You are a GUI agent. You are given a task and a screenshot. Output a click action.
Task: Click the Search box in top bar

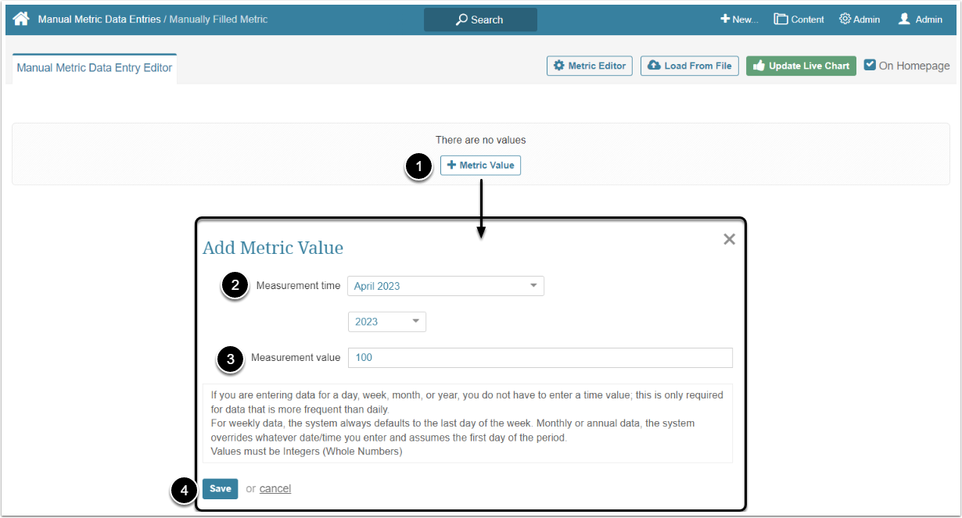(480, 20)
